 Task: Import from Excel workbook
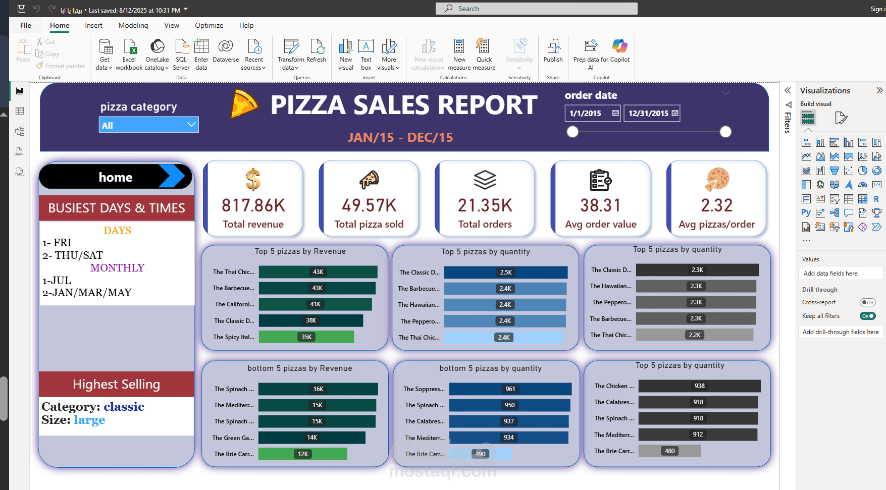point(129,55)
